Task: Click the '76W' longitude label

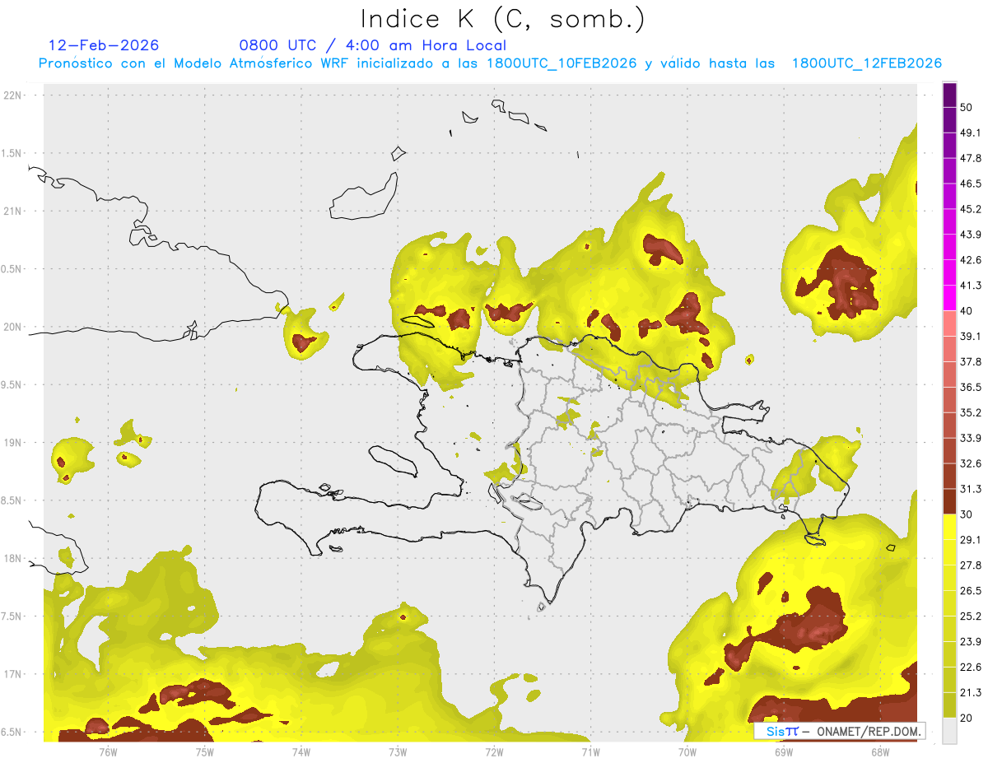Action: [x=108, y=751]
